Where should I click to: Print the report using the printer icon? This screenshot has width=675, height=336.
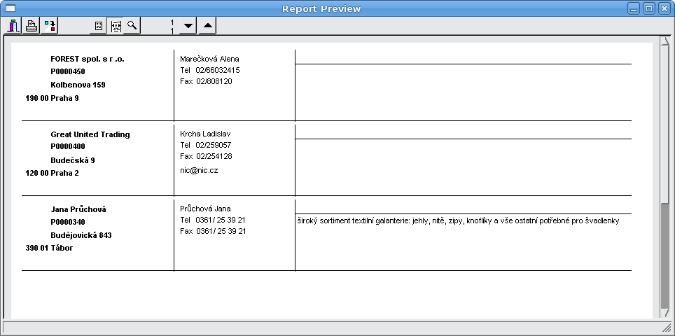click(32, 26)
